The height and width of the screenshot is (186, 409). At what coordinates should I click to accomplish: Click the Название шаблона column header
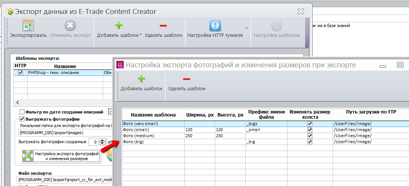154,115
